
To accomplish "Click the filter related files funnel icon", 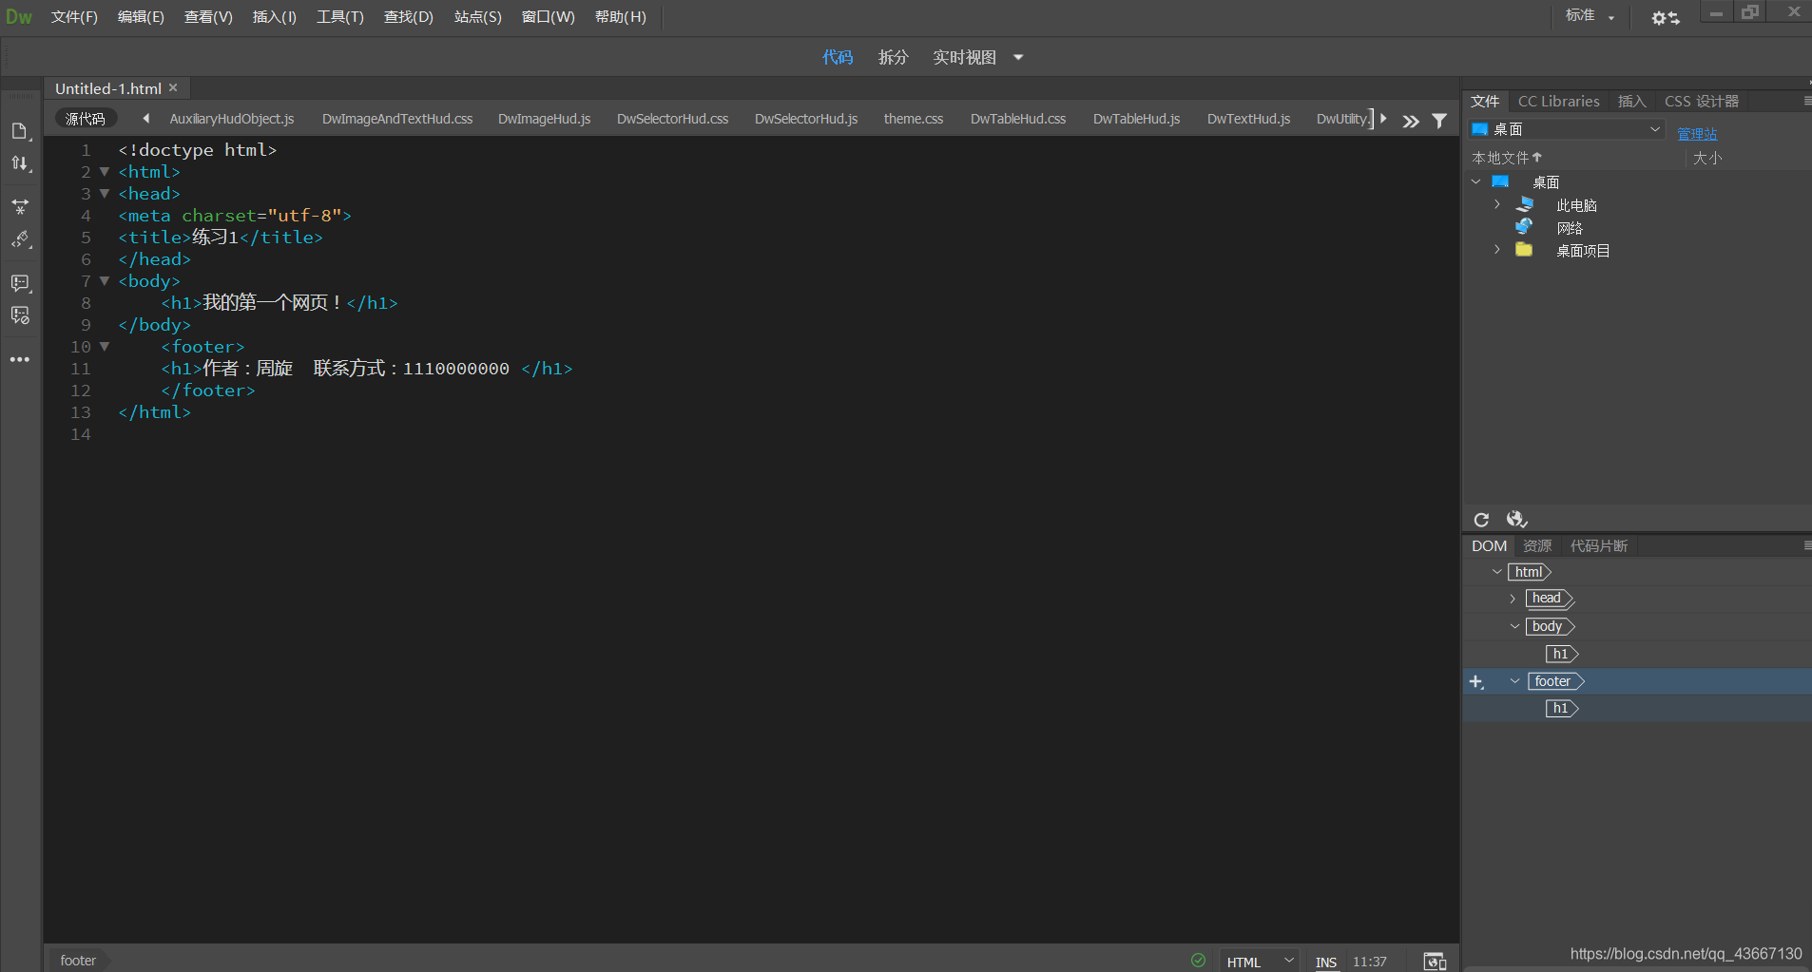I will pos(1439,121).
